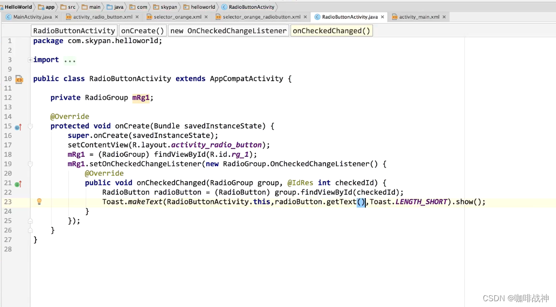The height and width of the screenshot is (307, 556).
Task: Click package name com.skypan.helloworld
Action: pyautogui.click(x=113, y=41)
